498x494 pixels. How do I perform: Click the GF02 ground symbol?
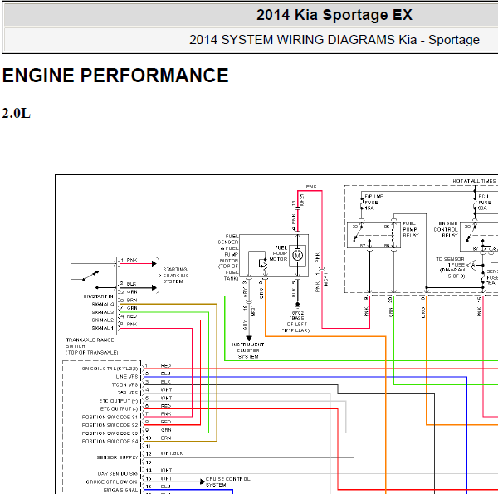coord(297,306)
